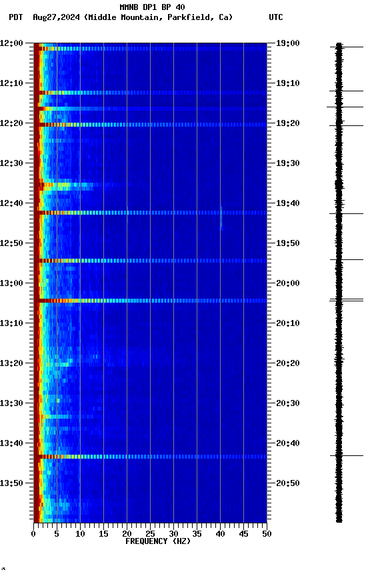Click the broadband spectrogram streak at 13:04 PDT
This screenshot has width=368, height=576.
point(150,301)
